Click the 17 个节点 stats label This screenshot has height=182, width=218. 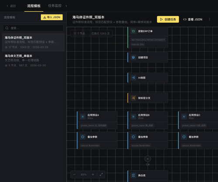[x=79, y=34]
